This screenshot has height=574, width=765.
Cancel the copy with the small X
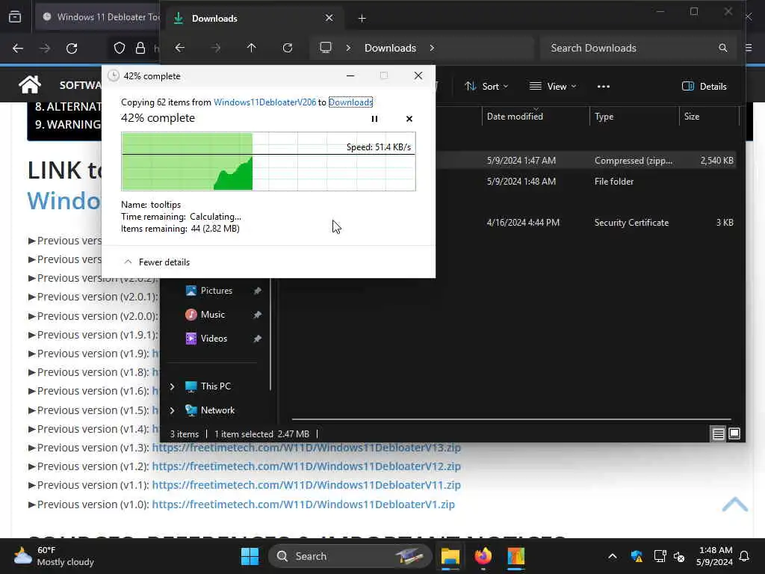(409, 119)
